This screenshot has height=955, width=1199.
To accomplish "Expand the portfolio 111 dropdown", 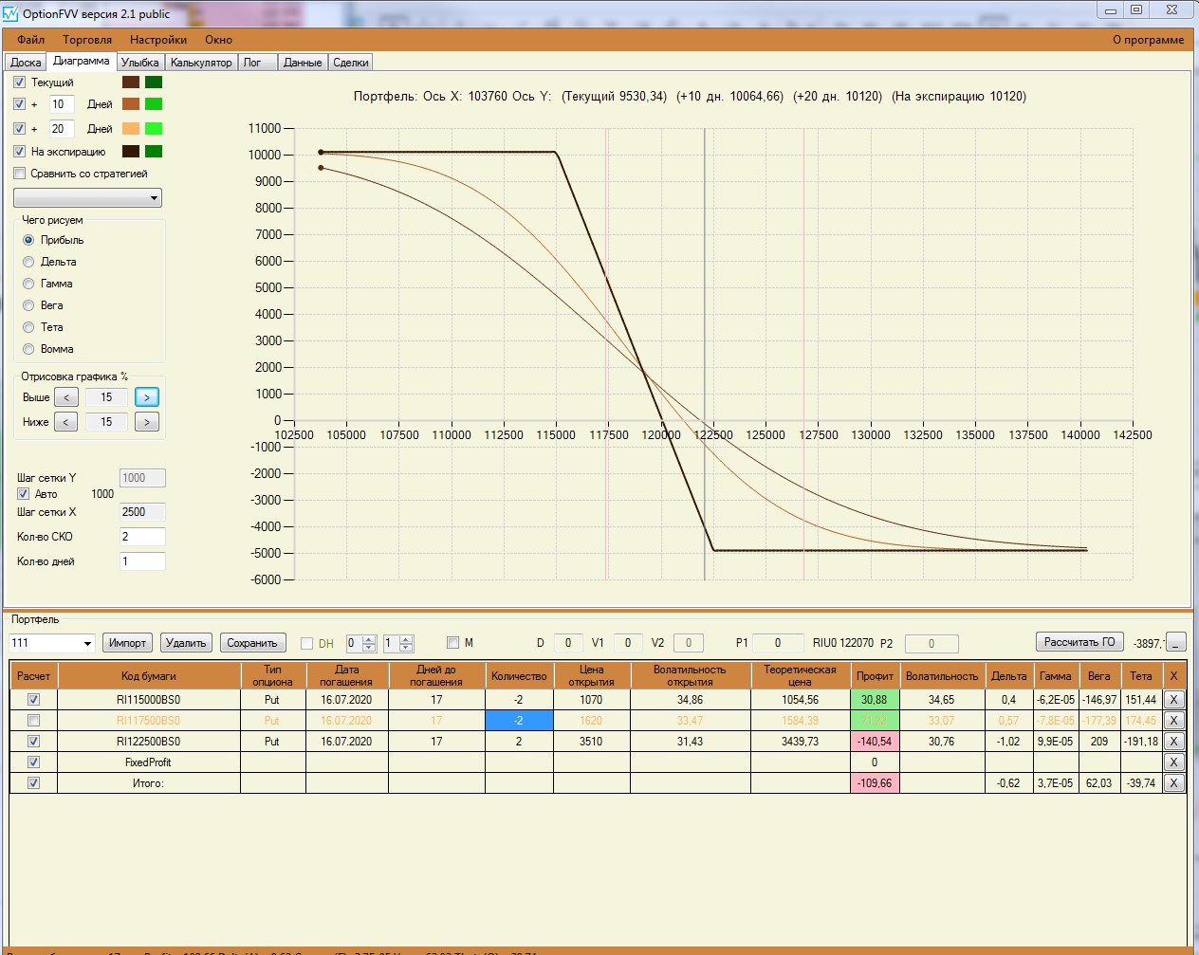I will click(87, 643).
